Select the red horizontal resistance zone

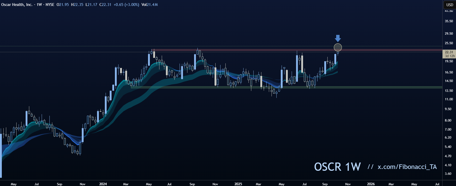coord(233,50)
